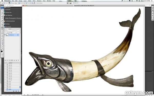Screen dimensions: 154x96
Task: Open the Workspace dropdown
Action: pyautogui.click(x=75, y=3)
